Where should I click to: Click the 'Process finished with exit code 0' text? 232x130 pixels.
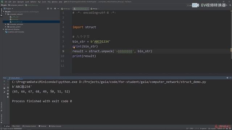[42, 101]
